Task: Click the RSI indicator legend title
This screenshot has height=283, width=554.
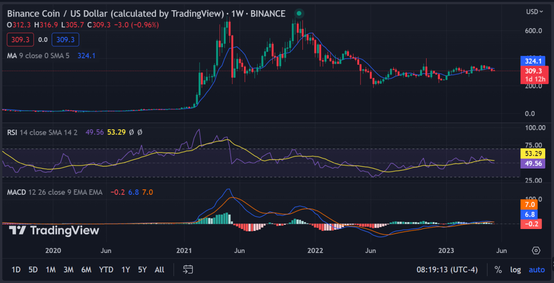Action: click(x=13, y=132)
